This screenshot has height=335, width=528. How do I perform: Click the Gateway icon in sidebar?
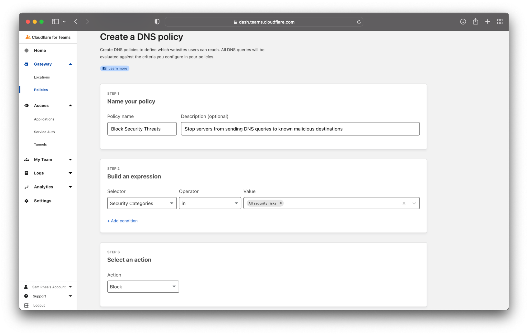click(26, 64)
